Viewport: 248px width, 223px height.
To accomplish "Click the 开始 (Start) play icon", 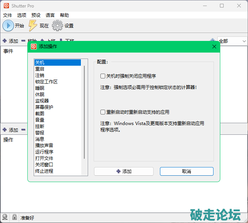I will coord(8,26).
